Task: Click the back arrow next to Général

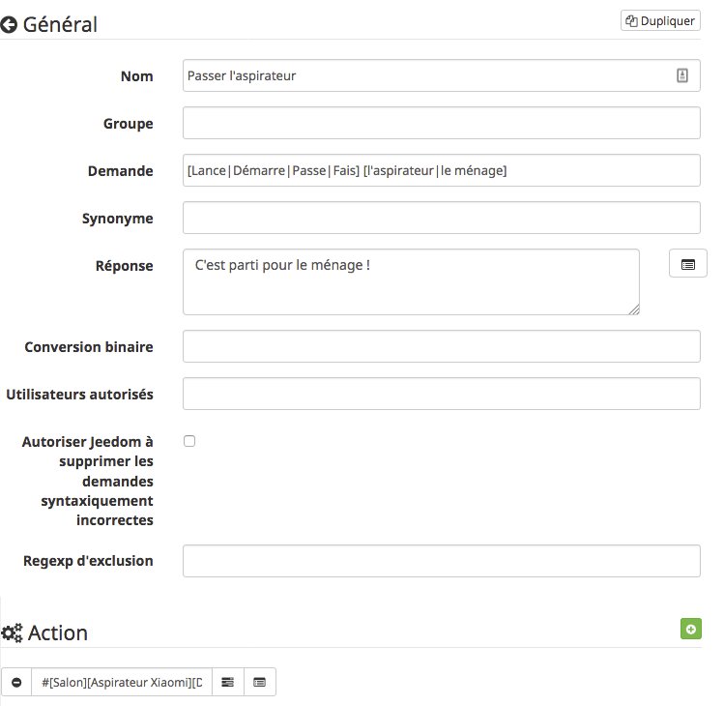Action: coord(9,24)
